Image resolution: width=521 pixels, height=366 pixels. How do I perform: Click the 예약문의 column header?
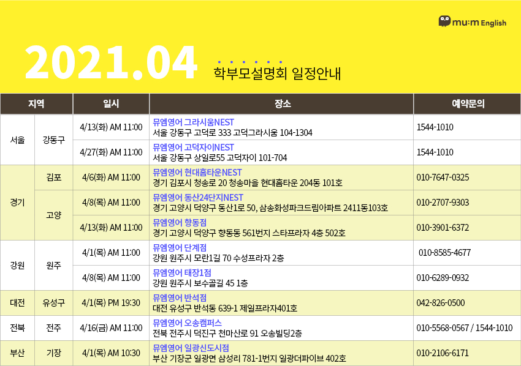point(467,104)
